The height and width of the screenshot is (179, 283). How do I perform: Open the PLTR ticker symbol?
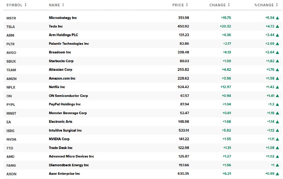pos(11,44)
